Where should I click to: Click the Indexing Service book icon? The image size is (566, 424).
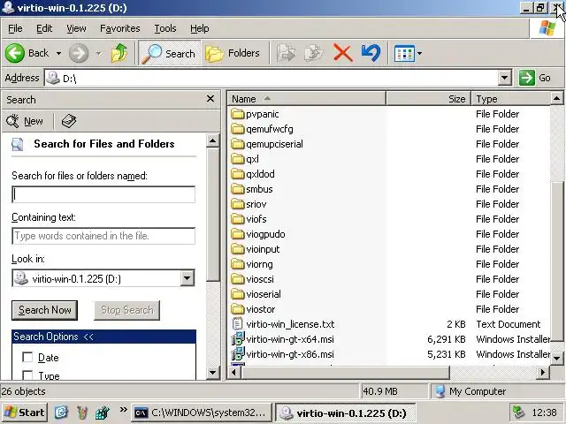(69, 121)
